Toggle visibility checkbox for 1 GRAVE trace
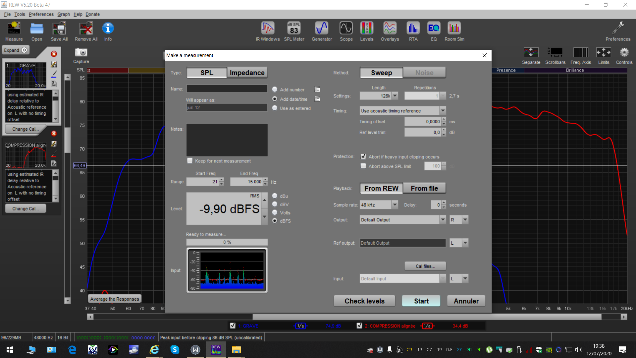 233,326
